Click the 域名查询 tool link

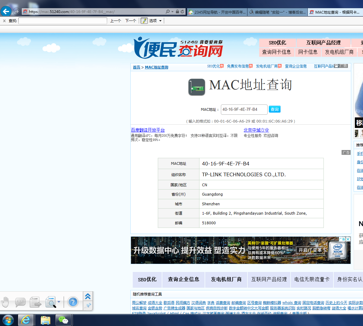click(139, 308)
